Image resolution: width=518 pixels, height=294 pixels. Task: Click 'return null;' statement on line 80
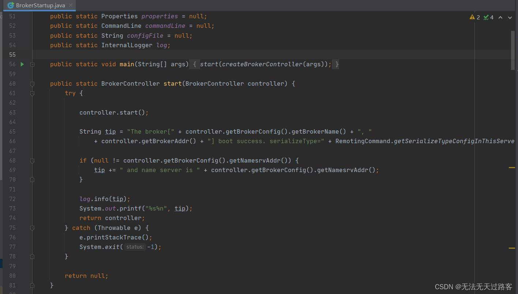click(87, 276)
